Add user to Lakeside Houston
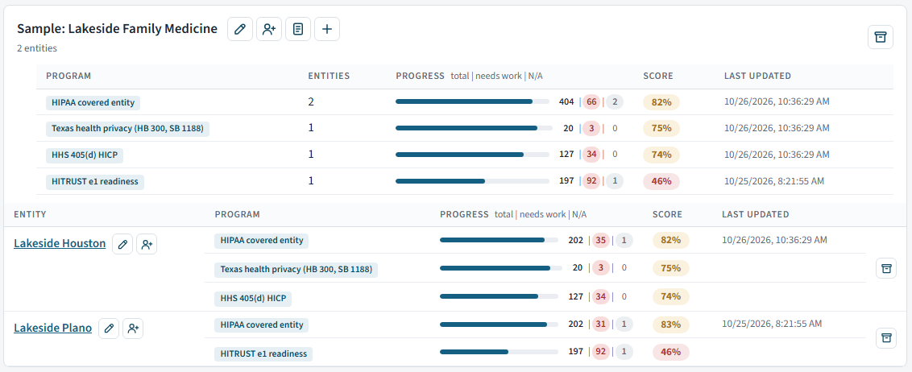912x372 pixels. [147, 244]
